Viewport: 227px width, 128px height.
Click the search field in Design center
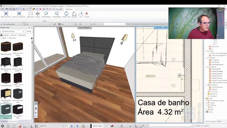point(13,31)
